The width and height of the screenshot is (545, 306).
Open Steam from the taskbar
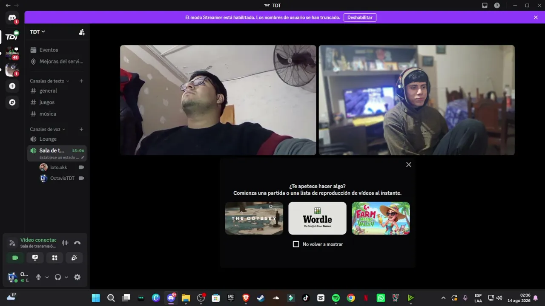pos(261,298)
